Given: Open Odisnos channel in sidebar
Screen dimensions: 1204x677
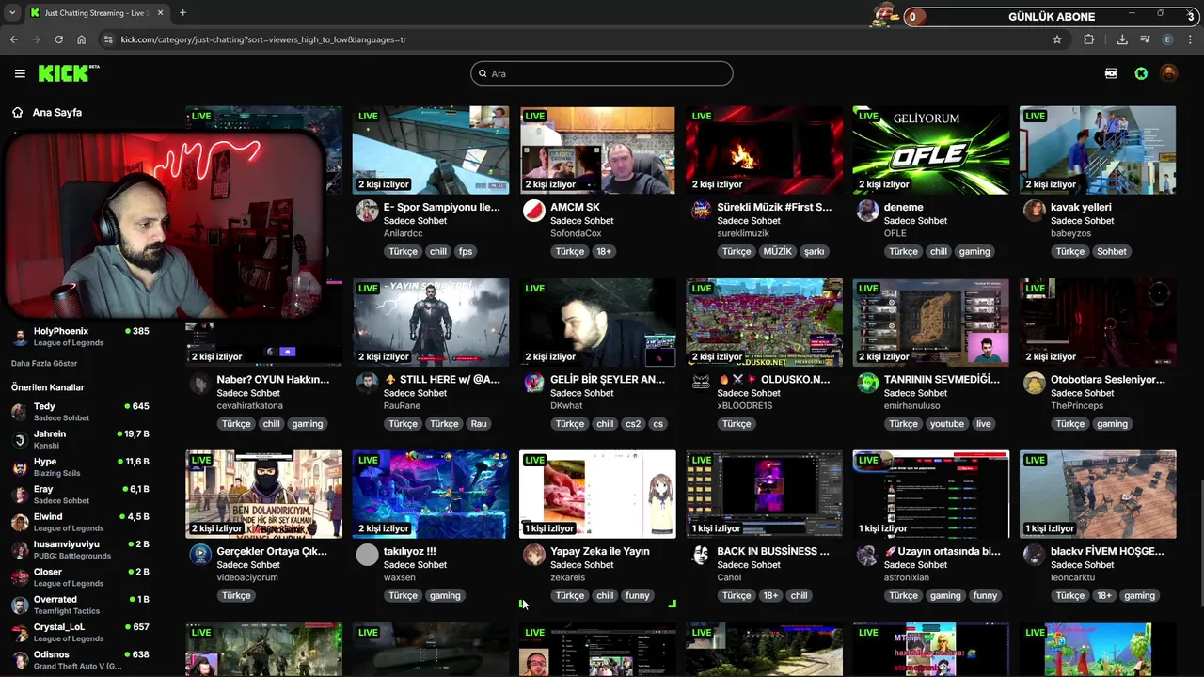Looking at the screenshot, I should click(81, 660).
